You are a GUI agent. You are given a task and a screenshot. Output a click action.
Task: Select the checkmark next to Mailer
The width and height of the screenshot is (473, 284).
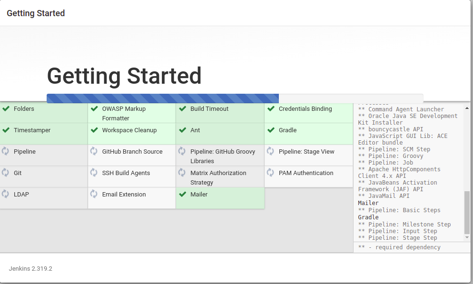point(183,194)
